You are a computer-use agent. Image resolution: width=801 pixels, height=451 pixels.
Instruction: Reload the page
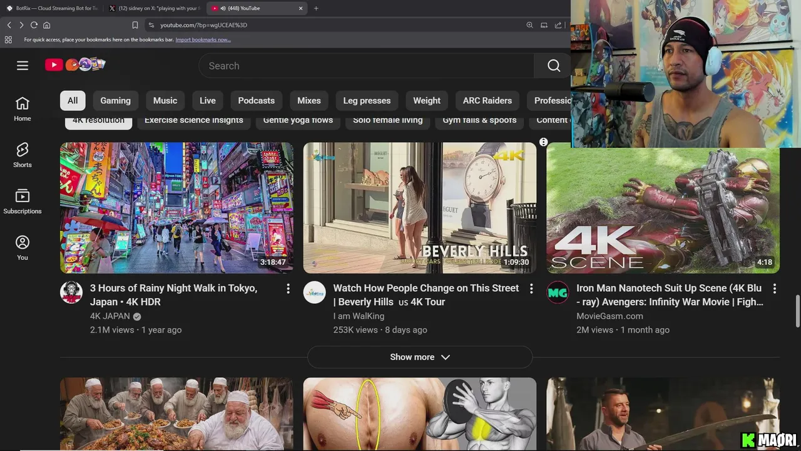34,25
